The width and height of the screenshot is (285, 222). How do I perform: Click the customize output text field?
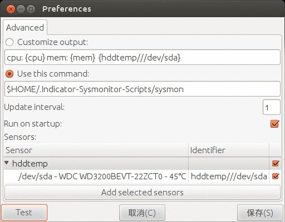coord(142,57)
